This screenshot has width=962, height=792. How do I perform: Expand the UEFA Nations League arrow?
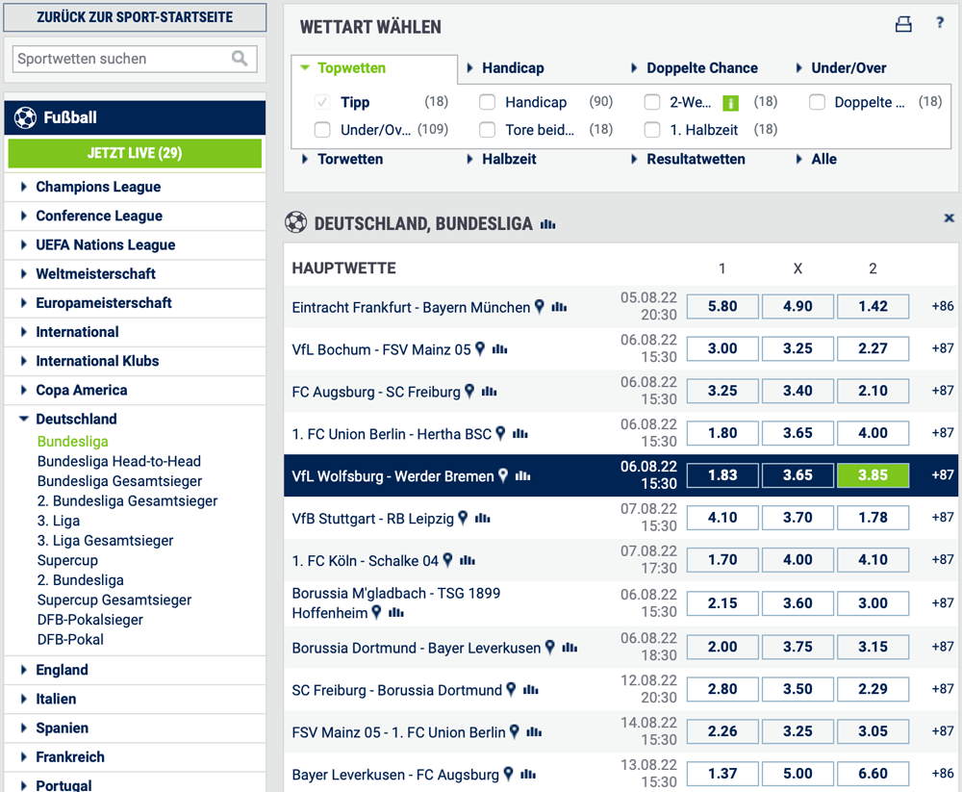[23, 245]
